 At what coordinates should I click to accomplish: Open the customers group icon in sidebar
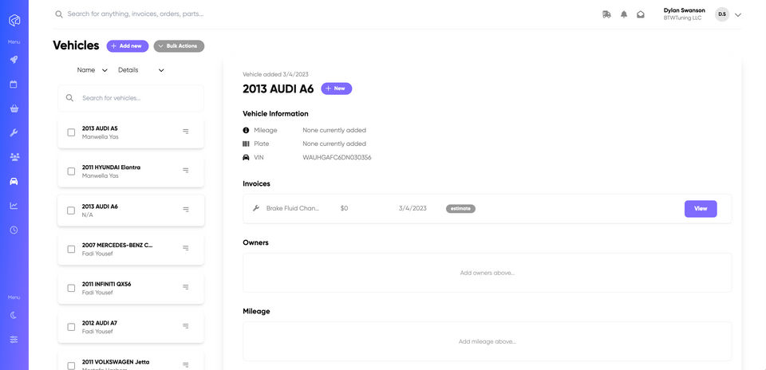[x=14, y=157]
